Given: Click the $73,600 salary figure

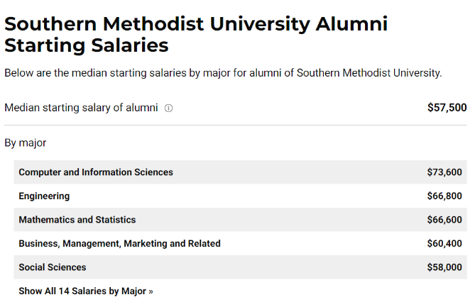Looking at the screenshot, I should [444, 172].
